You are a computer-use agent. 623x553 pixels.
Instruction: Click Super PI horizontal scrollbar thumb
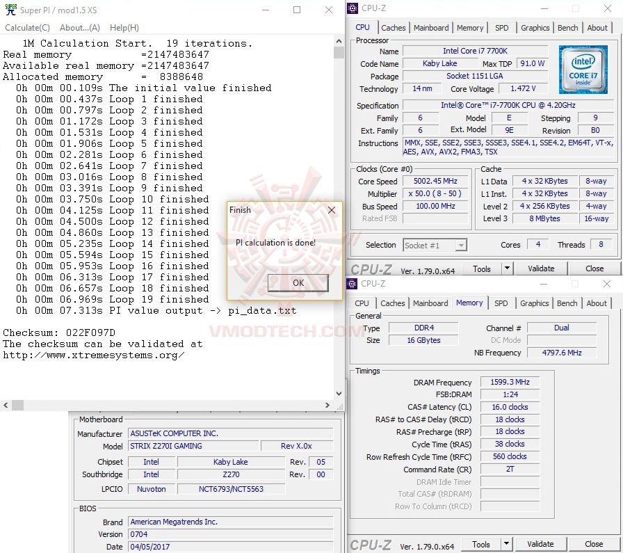click(x=17, y=405)
